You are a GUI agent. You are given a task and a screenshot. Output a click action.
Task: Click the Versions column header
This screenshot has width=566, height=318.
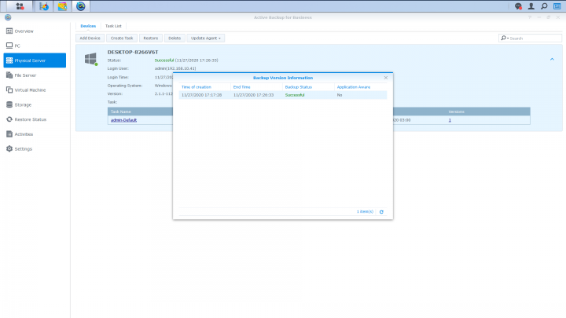coord(456,111)
